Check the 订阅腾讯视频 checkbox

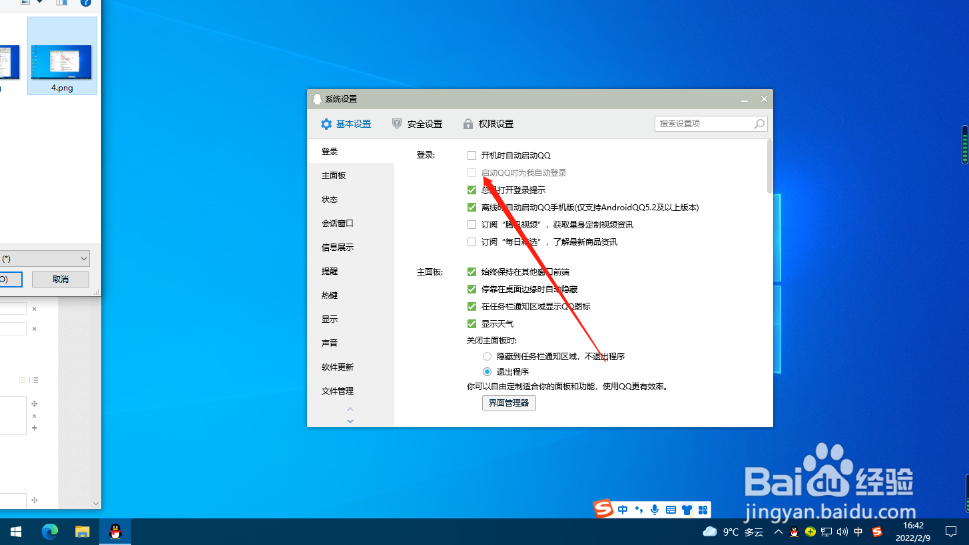472,225
